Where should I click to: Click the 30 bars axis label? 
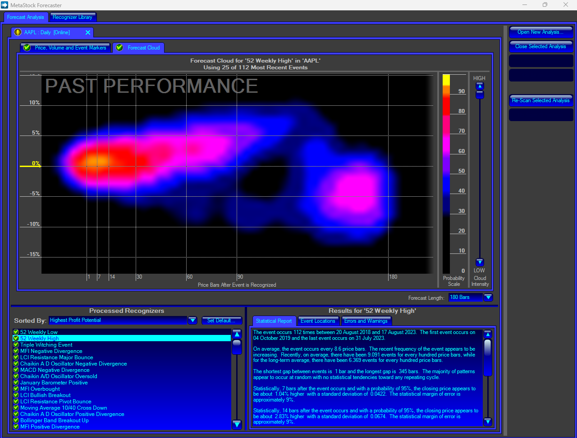point(139,277)
